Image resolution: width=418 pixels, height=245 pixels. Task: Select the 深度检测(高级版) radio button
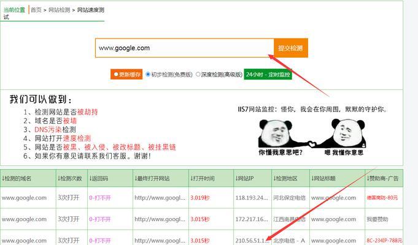click(x=198, y=75)
